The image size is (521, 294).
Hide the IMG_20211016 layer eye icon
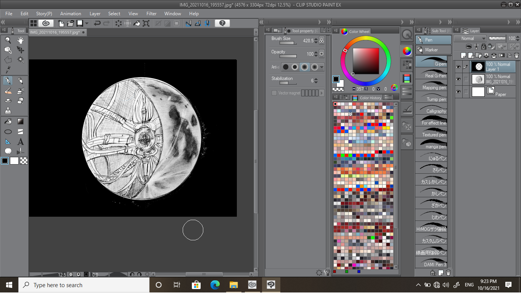click(458, 79)
